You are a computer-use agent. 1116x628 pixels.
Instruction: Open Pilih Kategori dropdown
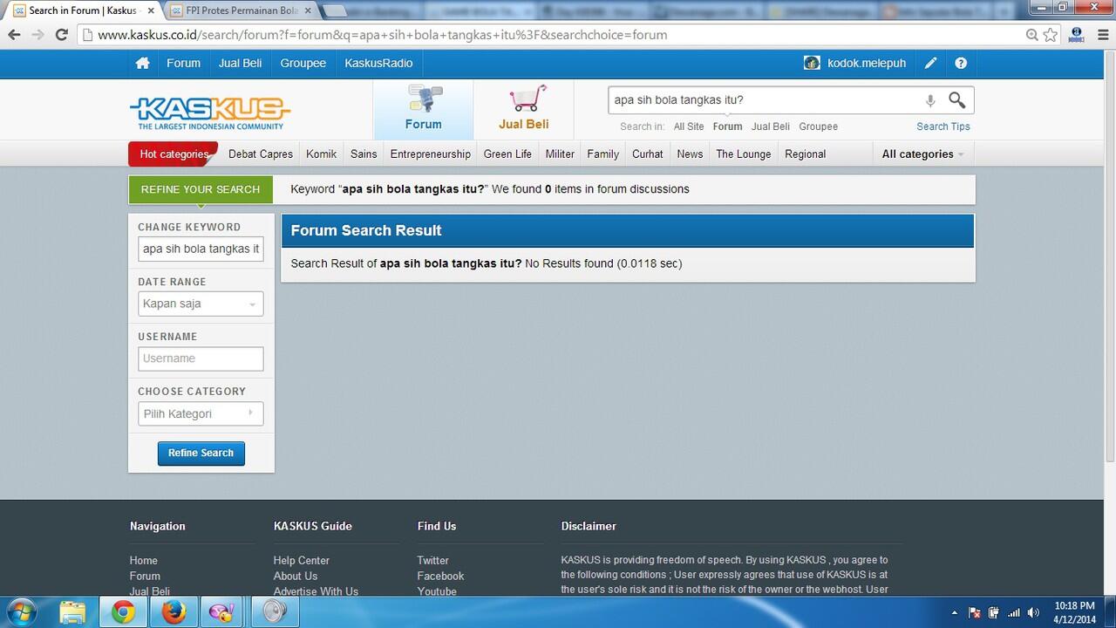coord(201,413)
